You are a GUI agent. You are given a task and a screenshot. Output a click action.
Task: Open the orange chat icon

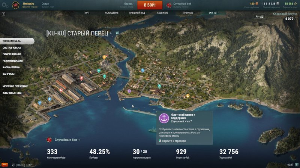[x=4, y=165]
